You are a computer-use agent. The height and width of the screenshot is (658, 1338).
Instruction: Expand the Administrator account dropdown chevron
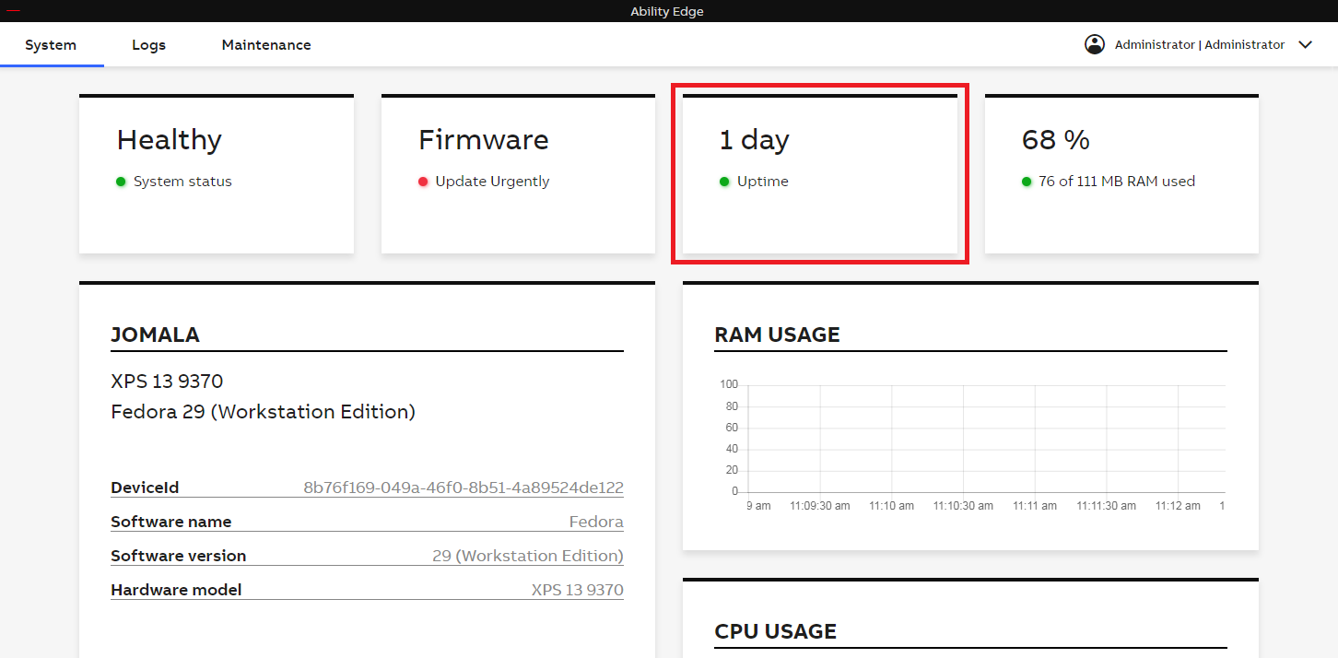pos(1305,45)
